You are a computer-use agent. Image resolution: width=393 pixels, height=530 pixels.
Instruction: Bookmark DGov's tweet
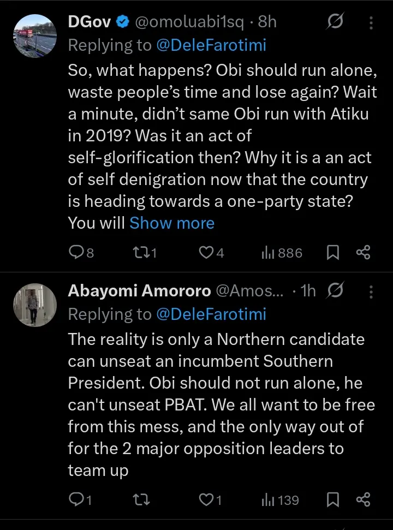[333, 252]
